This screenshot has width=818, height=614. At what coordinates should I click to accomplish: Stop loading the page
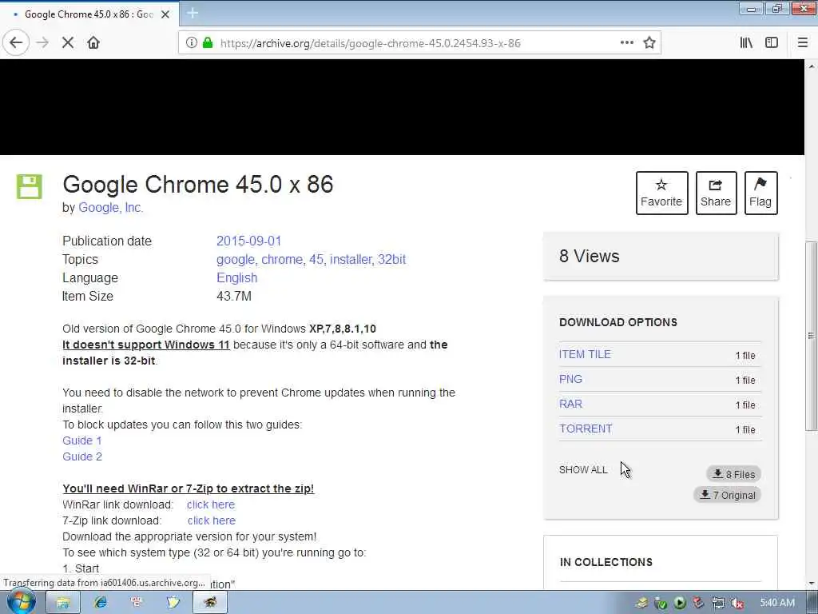pyautogui.click(x=68, y=42)
